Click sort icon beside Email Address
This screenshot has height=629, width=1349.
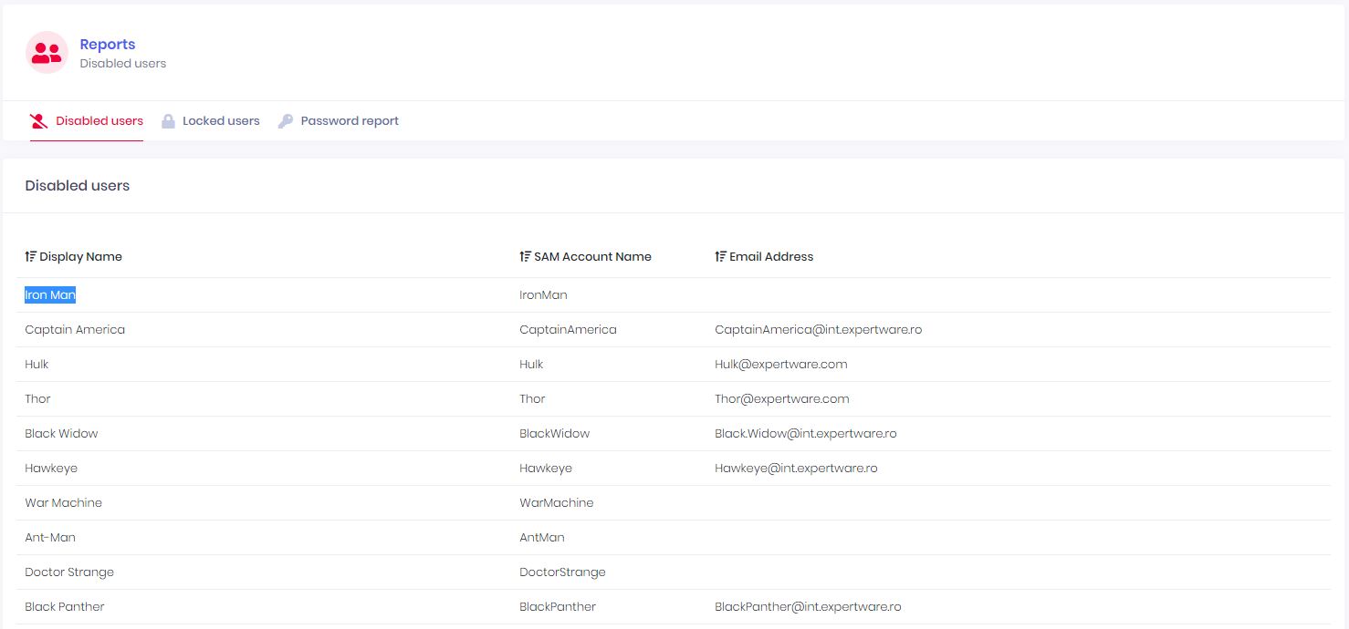coord(720,257)
